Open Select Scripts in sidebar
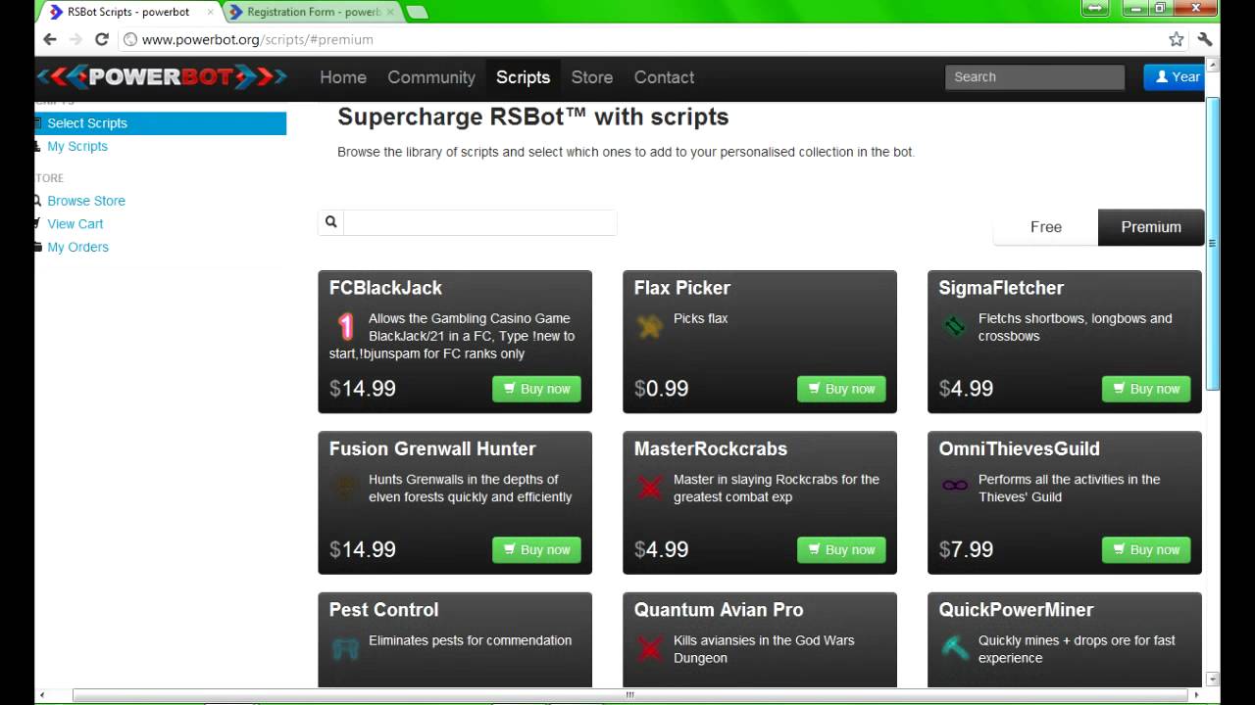This screenshot has height=705, width=1255. 161,123
